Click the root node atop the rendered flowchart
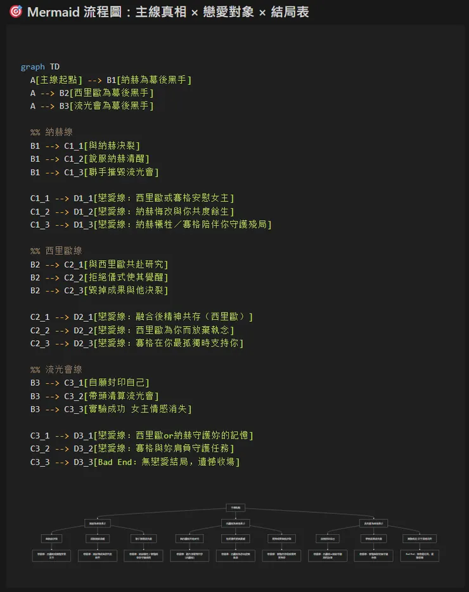The image size is (469, 592). pyautogui.click(x=236, y=508)
